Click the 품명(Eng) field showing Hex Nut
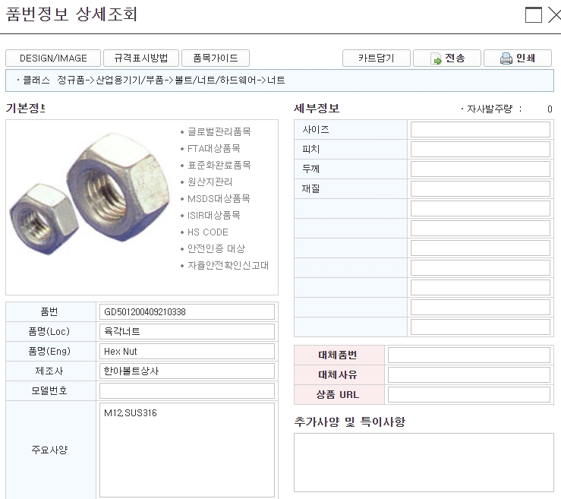The width and height of the screenshot is (561, 499). coord(187,352)
